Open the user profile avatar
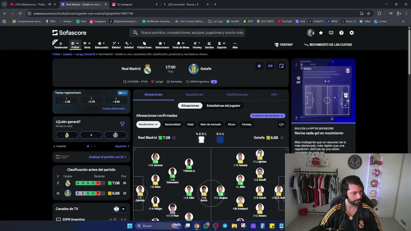 (310, 33)
